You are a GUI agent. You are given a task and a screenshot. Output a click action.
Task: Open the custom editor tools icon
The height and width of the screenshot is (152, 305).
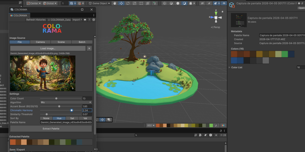point(154,3)
